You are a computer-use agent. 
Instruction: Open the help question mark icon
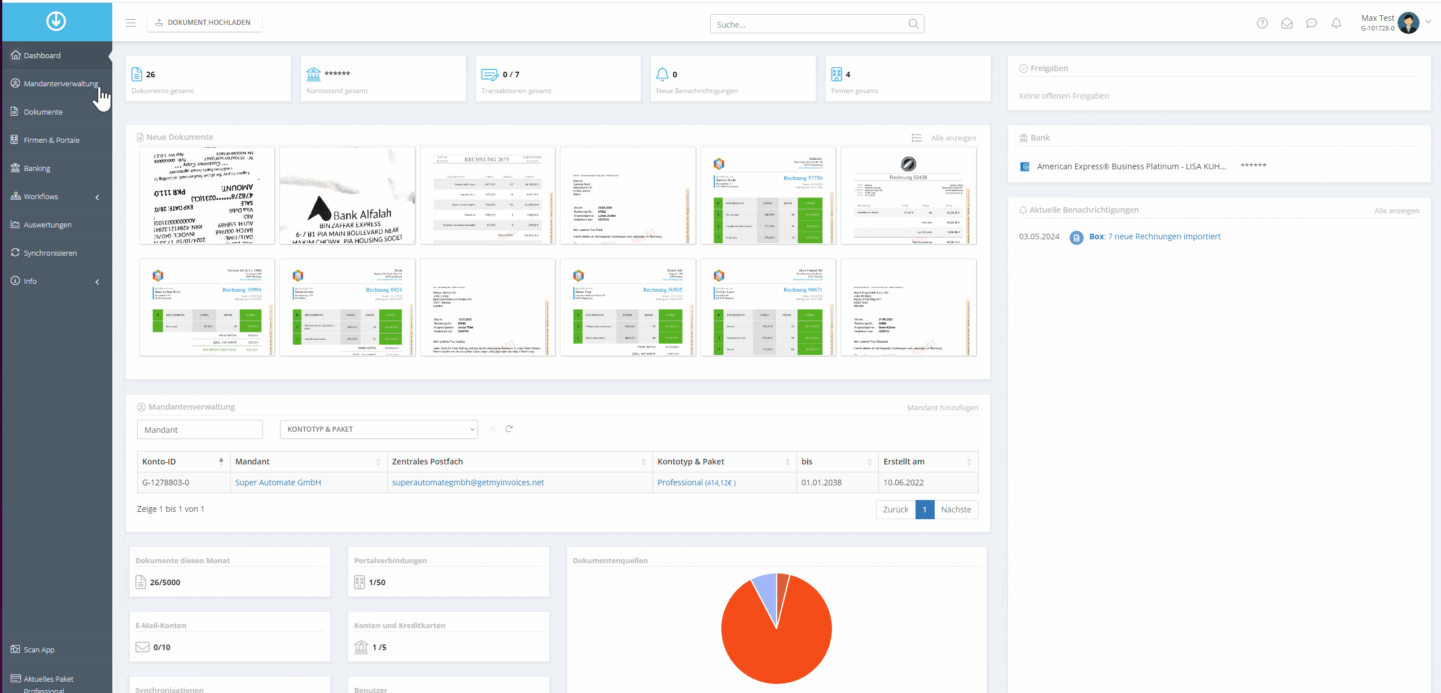[1262, 23]
